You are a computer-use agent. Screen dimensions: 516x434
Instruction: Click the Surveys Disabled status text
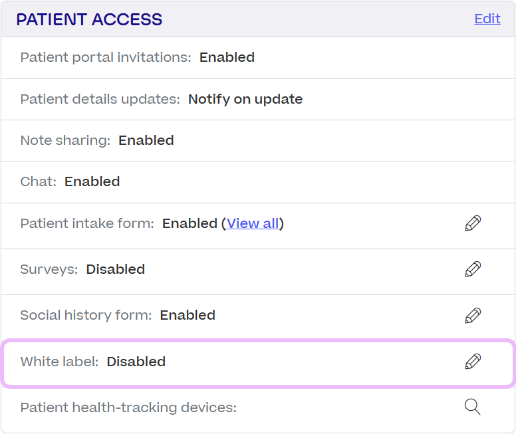(x=116, y=269)
